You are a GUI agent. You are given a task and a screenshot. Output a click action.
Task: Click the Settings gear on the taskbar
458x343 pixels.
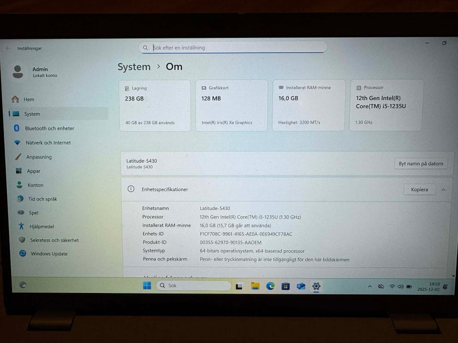coord(316,286)
